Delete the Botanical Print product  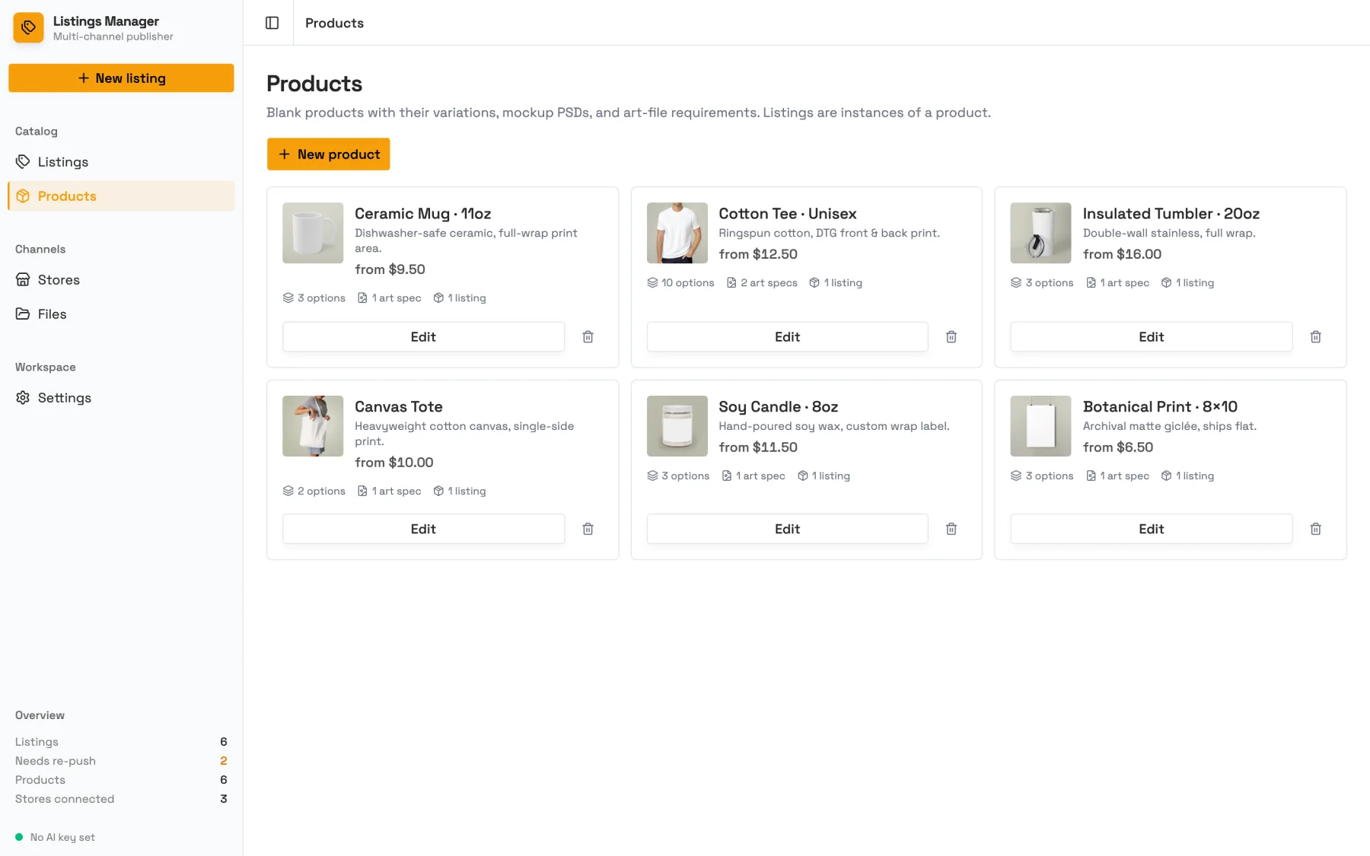1315,529
